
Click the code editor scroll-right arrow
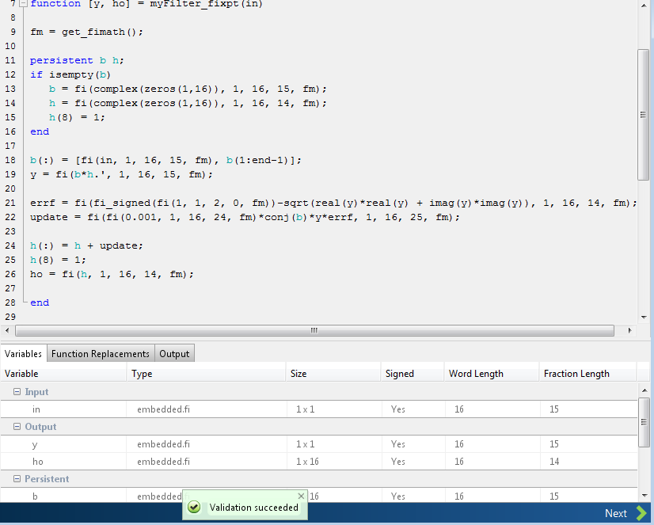coord(629,330)
